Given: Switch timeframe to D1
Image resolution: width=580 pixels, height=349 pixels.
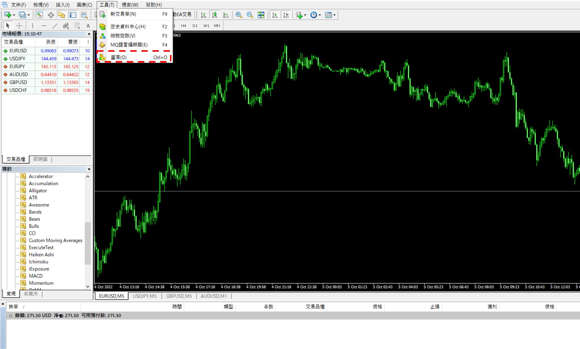Looking at the screenshot, I should pyautogui.click(x=195, y=26).
